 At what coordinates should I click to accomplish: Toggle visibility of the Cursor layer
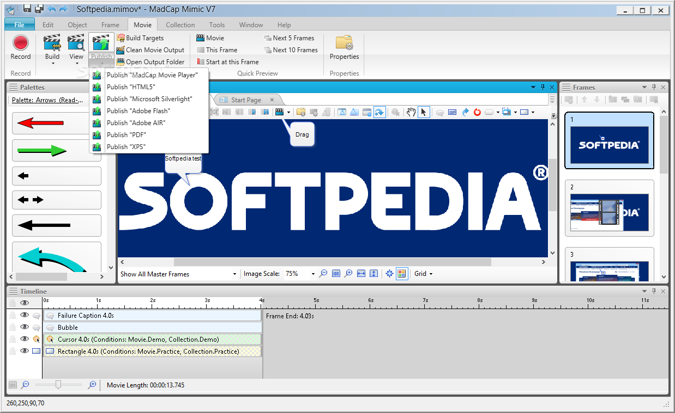pos(24,339)
